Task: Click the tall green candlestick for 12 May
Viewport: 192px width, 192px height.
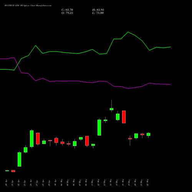Action: [x=99, y=127]
